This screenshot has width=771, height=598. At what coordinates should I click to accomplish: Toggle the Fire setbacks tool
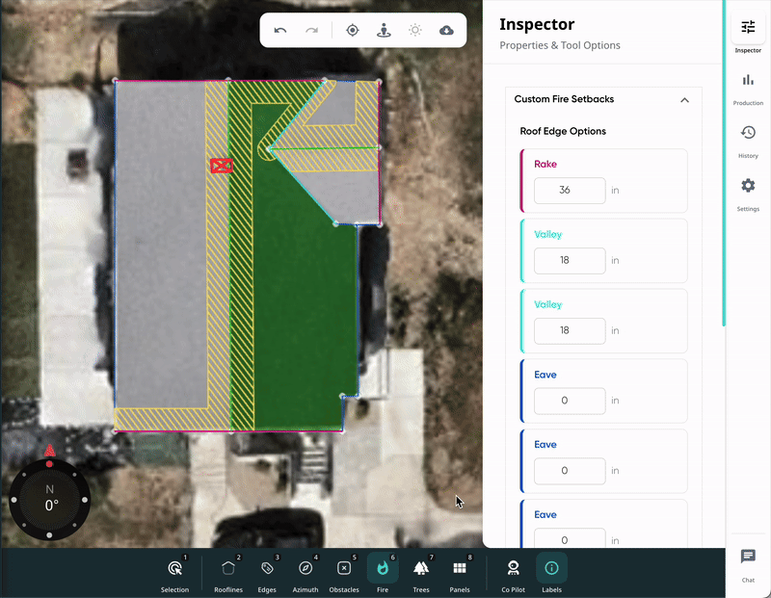383,572
